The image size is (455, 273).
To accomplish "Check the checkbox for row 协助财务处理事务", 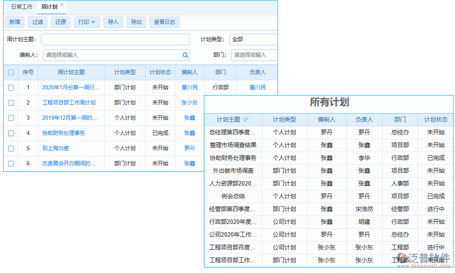I will pyautogui.click(x=10, y=133).
